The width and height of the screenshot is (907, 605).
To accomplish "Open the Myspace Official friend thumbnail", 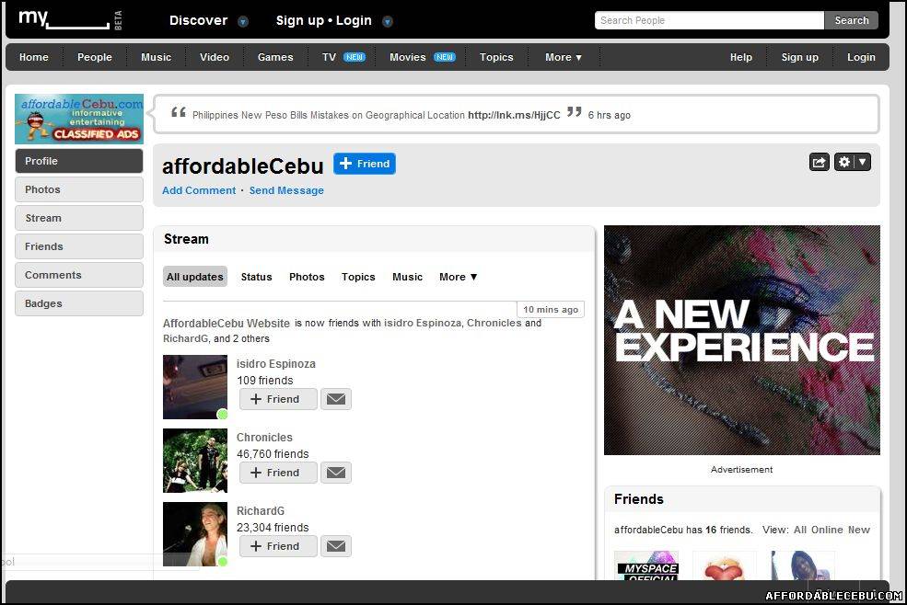I will 646,565.
